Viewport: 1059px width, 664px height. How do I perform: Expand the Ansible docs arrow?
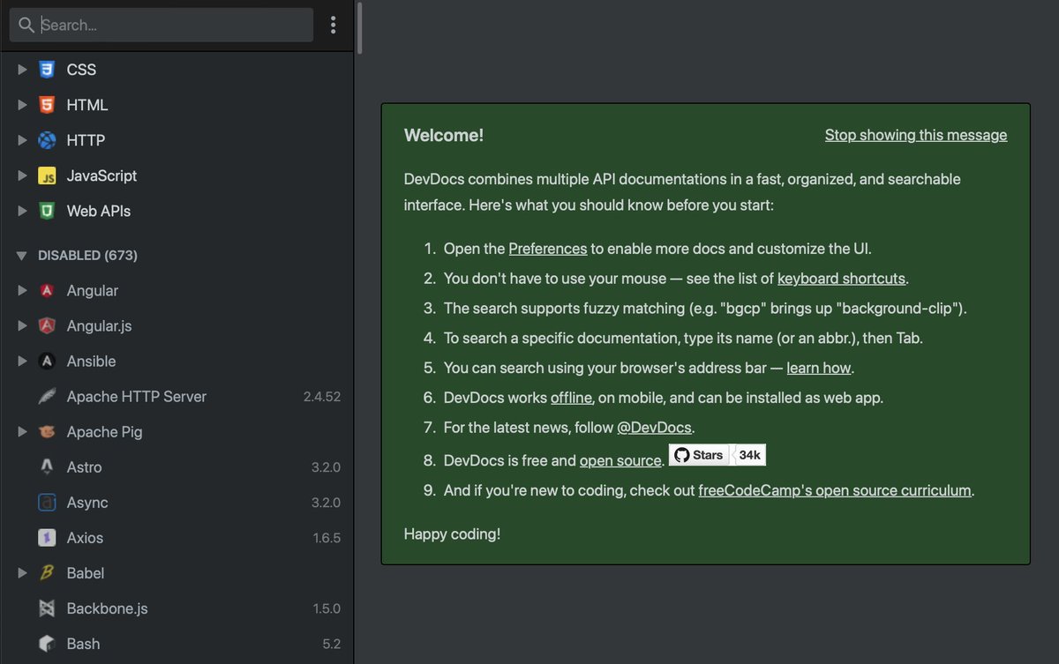pyautogui.click(x=23, y=361)
